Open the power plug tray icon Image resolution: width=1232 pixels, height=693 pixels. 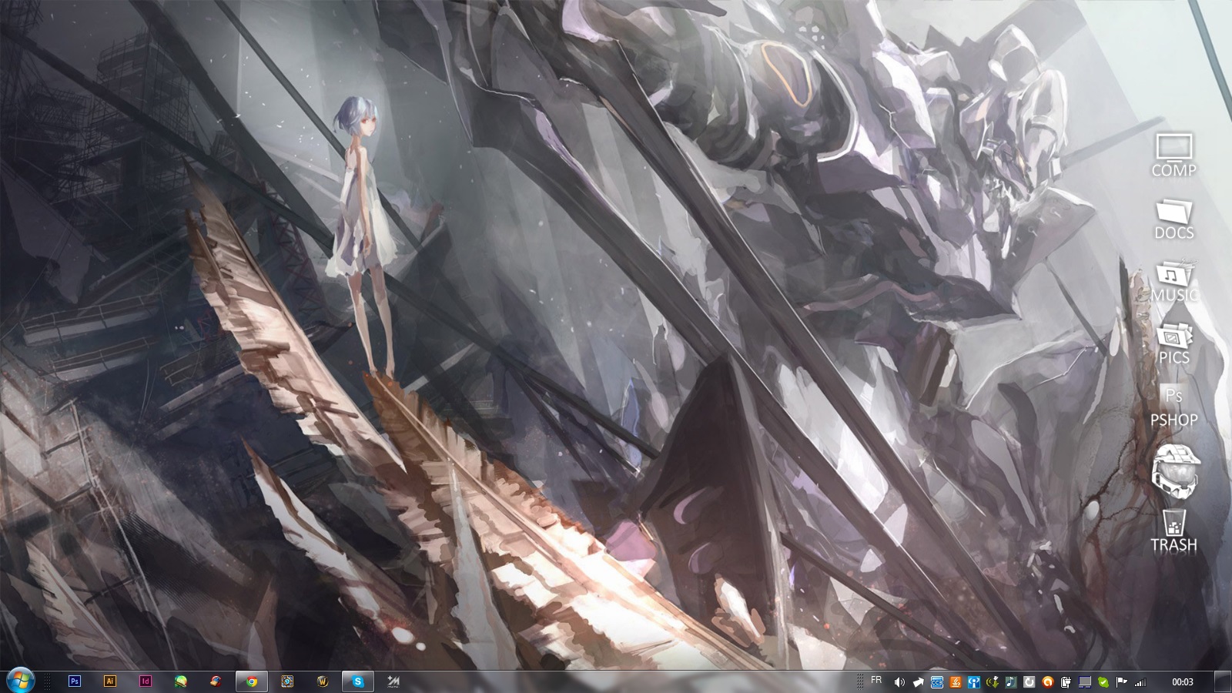1066,682
